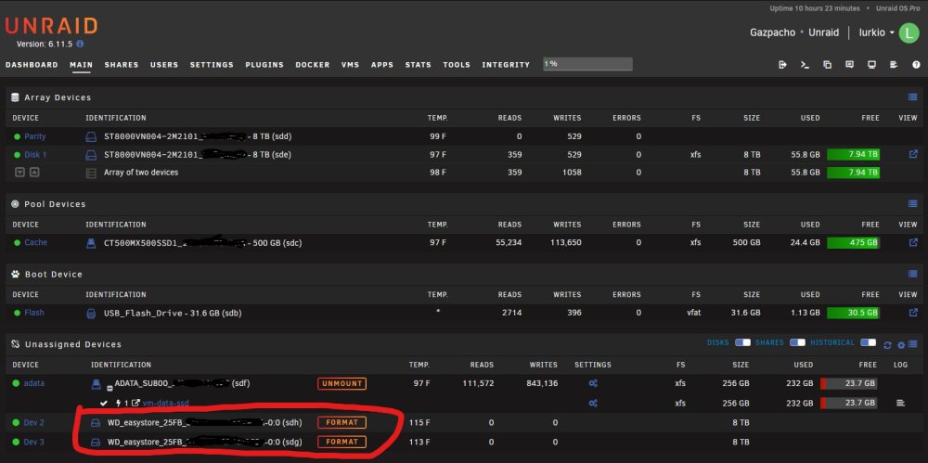This screenshot has width=928, height=463.
Task: Open the vm-data-ssd partition log icon
Action: (x=900, y=404)
